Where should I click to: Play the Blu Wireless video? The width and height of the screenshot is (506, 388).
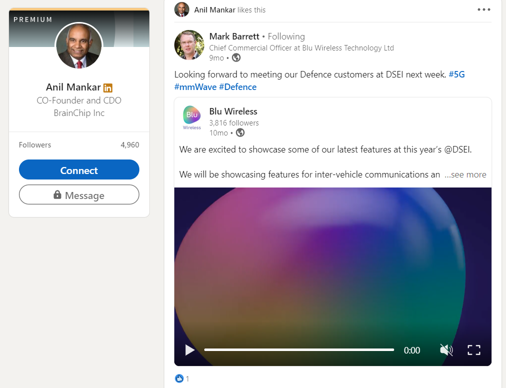point(190,350)
